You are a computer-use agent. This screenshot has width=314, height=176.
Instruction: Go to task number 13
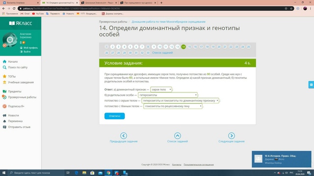coord(178,47)
